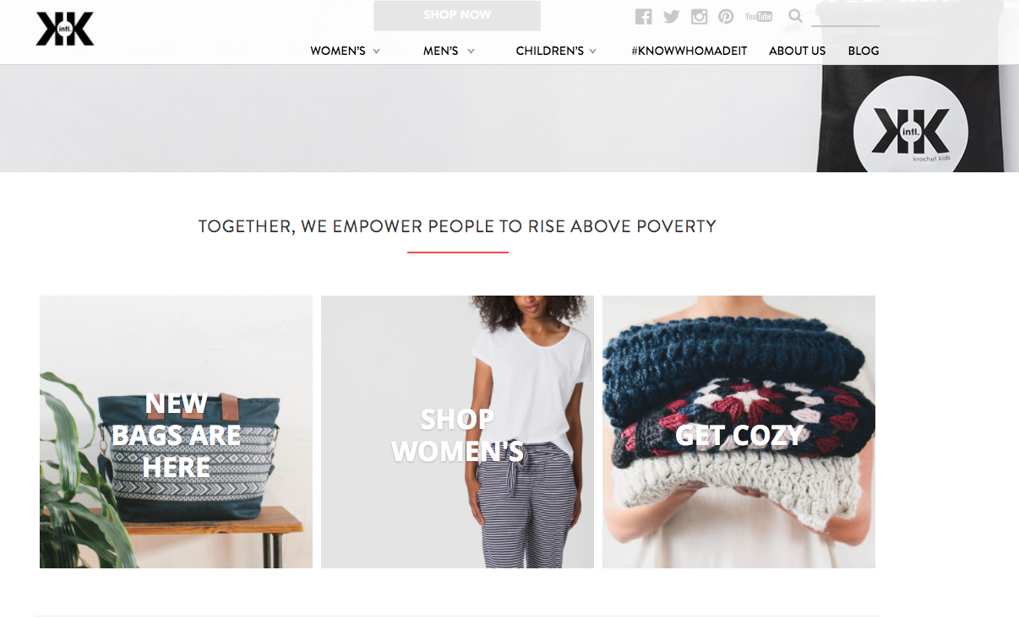Expand the Children's dropdown arrow

coord(593,52)
